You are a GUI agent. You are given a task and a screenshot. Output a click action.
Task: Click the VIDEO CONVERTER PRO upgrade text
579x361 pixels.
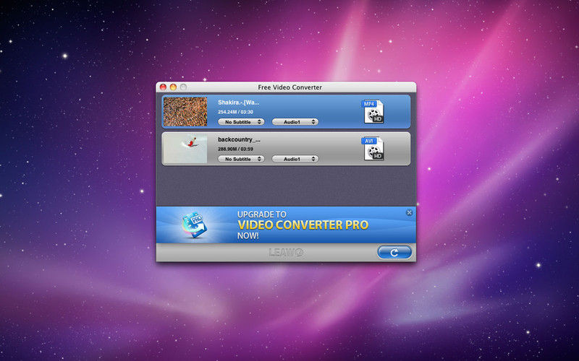[303, 225]
